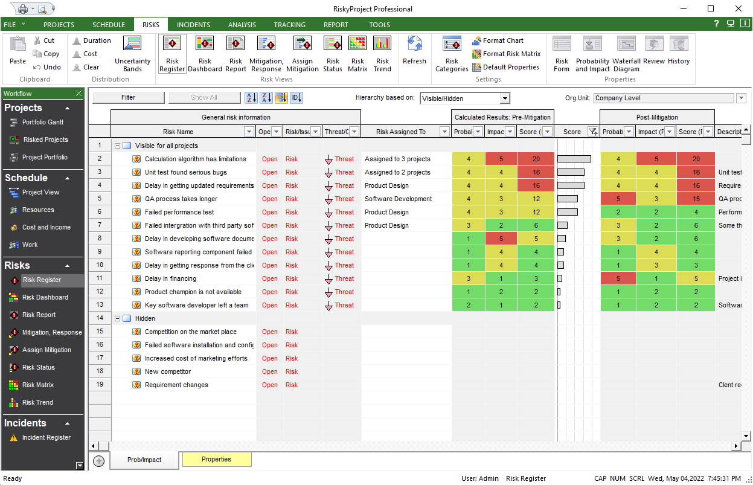Collapse the 'Visible for all projects' group
753x485 pixels.
[117, 146]
